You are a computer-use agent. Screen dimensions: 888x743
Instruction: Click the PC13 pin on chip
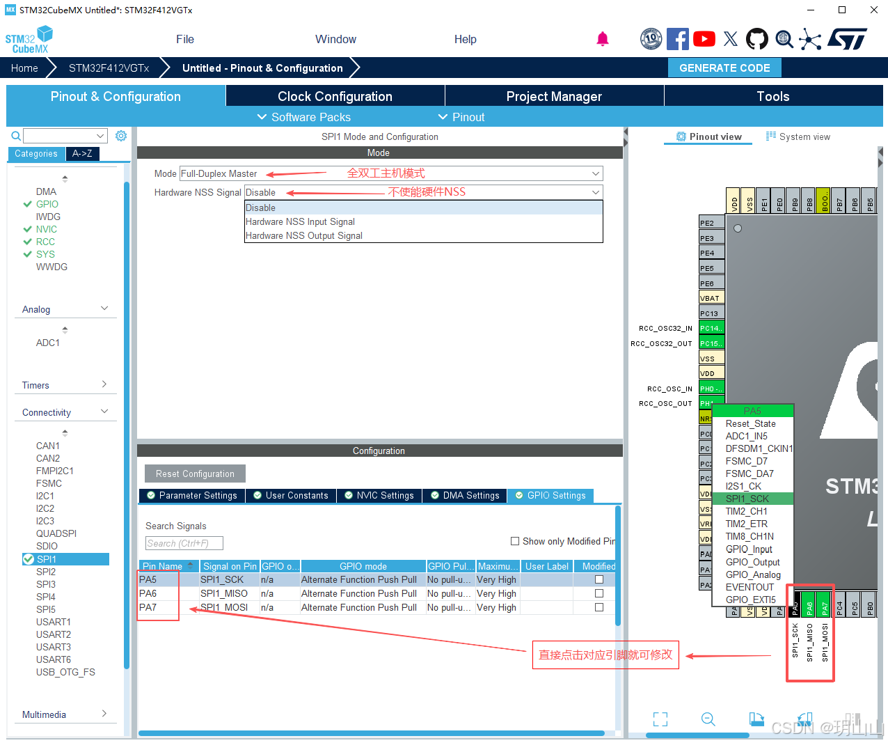click(711, 313)
